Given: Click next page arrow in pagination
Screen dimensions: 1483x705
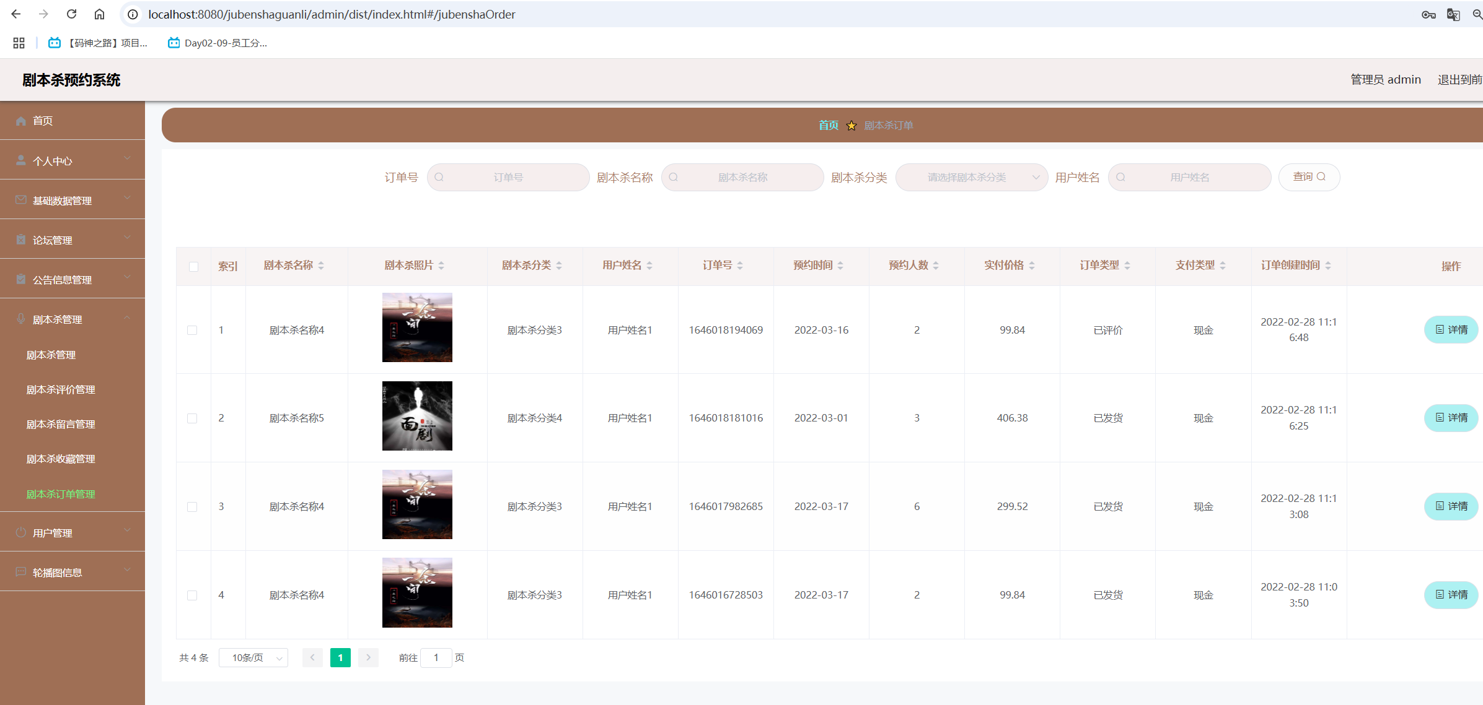Looking at the screenshot, I should pyautogui.click(x=368, y=657).
